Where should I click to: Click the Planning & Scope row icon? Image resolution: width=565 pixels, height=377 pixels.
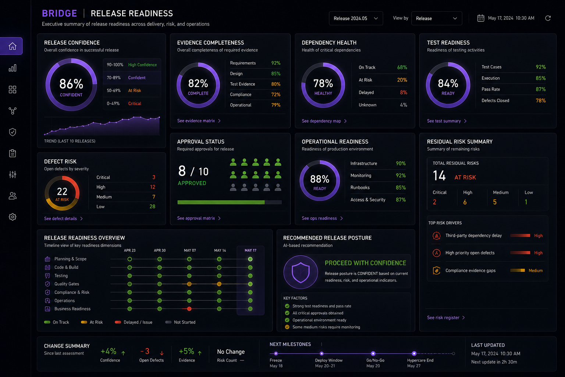[x=47, y=259]
